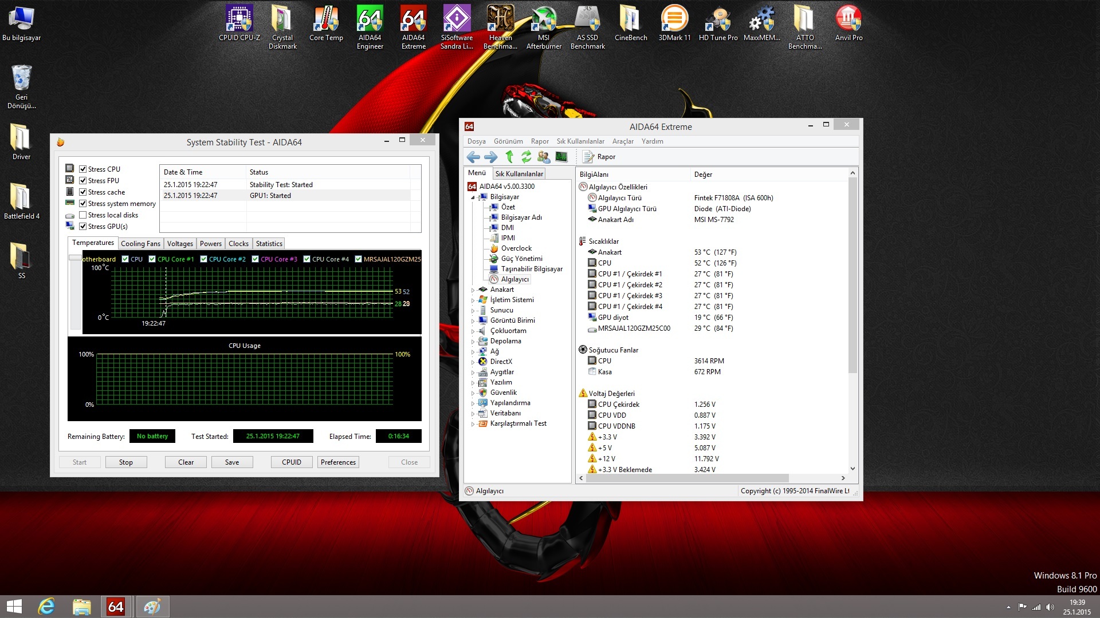
Task: Click Internet Explorer taskbar icon
Action: tap(46, 607)
